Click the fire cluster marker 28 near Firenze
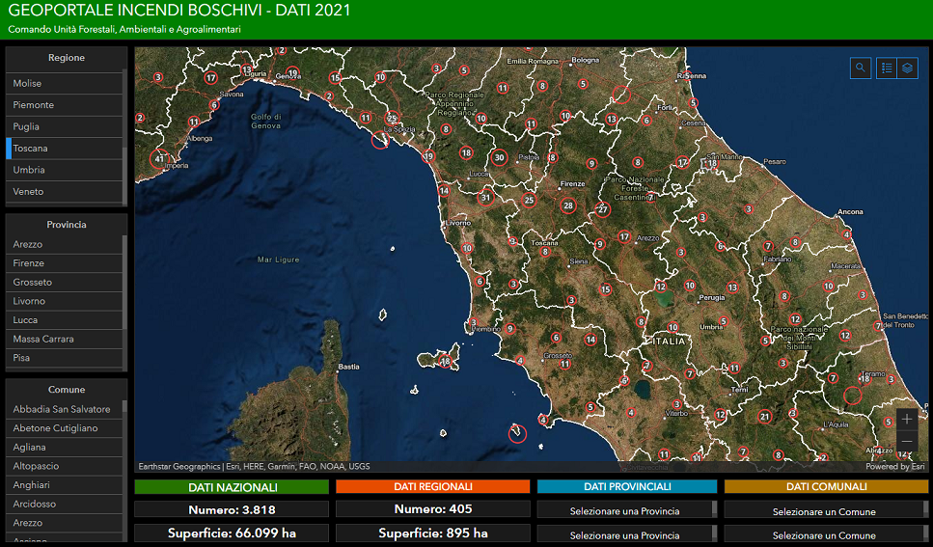The width and height of the screenshot is (933, 547). point(568,205)
